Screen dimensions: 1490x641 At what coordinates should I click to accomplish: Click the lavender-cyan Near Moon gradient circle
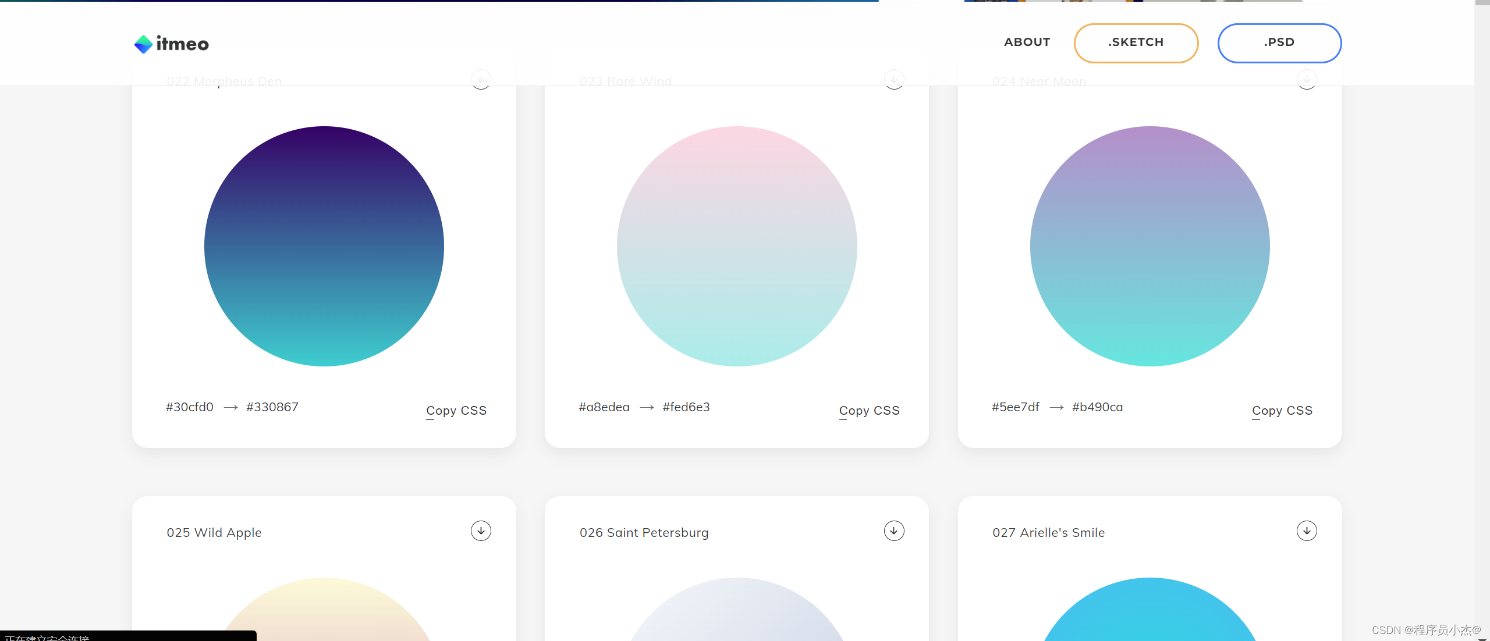[x=1150, y=246]
